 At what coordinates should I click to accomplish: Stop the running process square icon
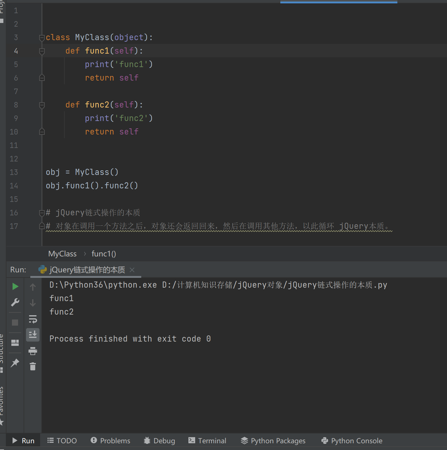pos(15,323)
